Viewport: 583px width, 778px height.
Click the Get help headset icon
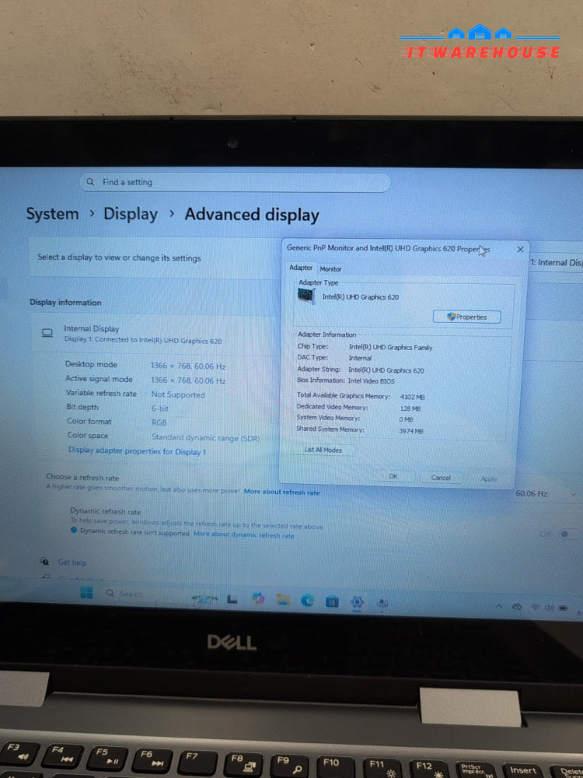tap(44, 561)
